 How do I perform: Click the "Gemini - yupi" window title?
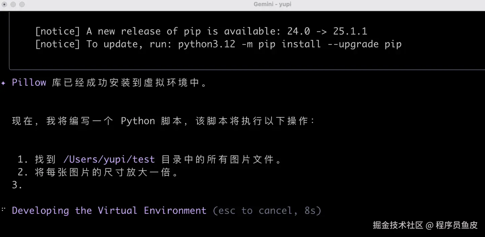click(x=272, y=4)
